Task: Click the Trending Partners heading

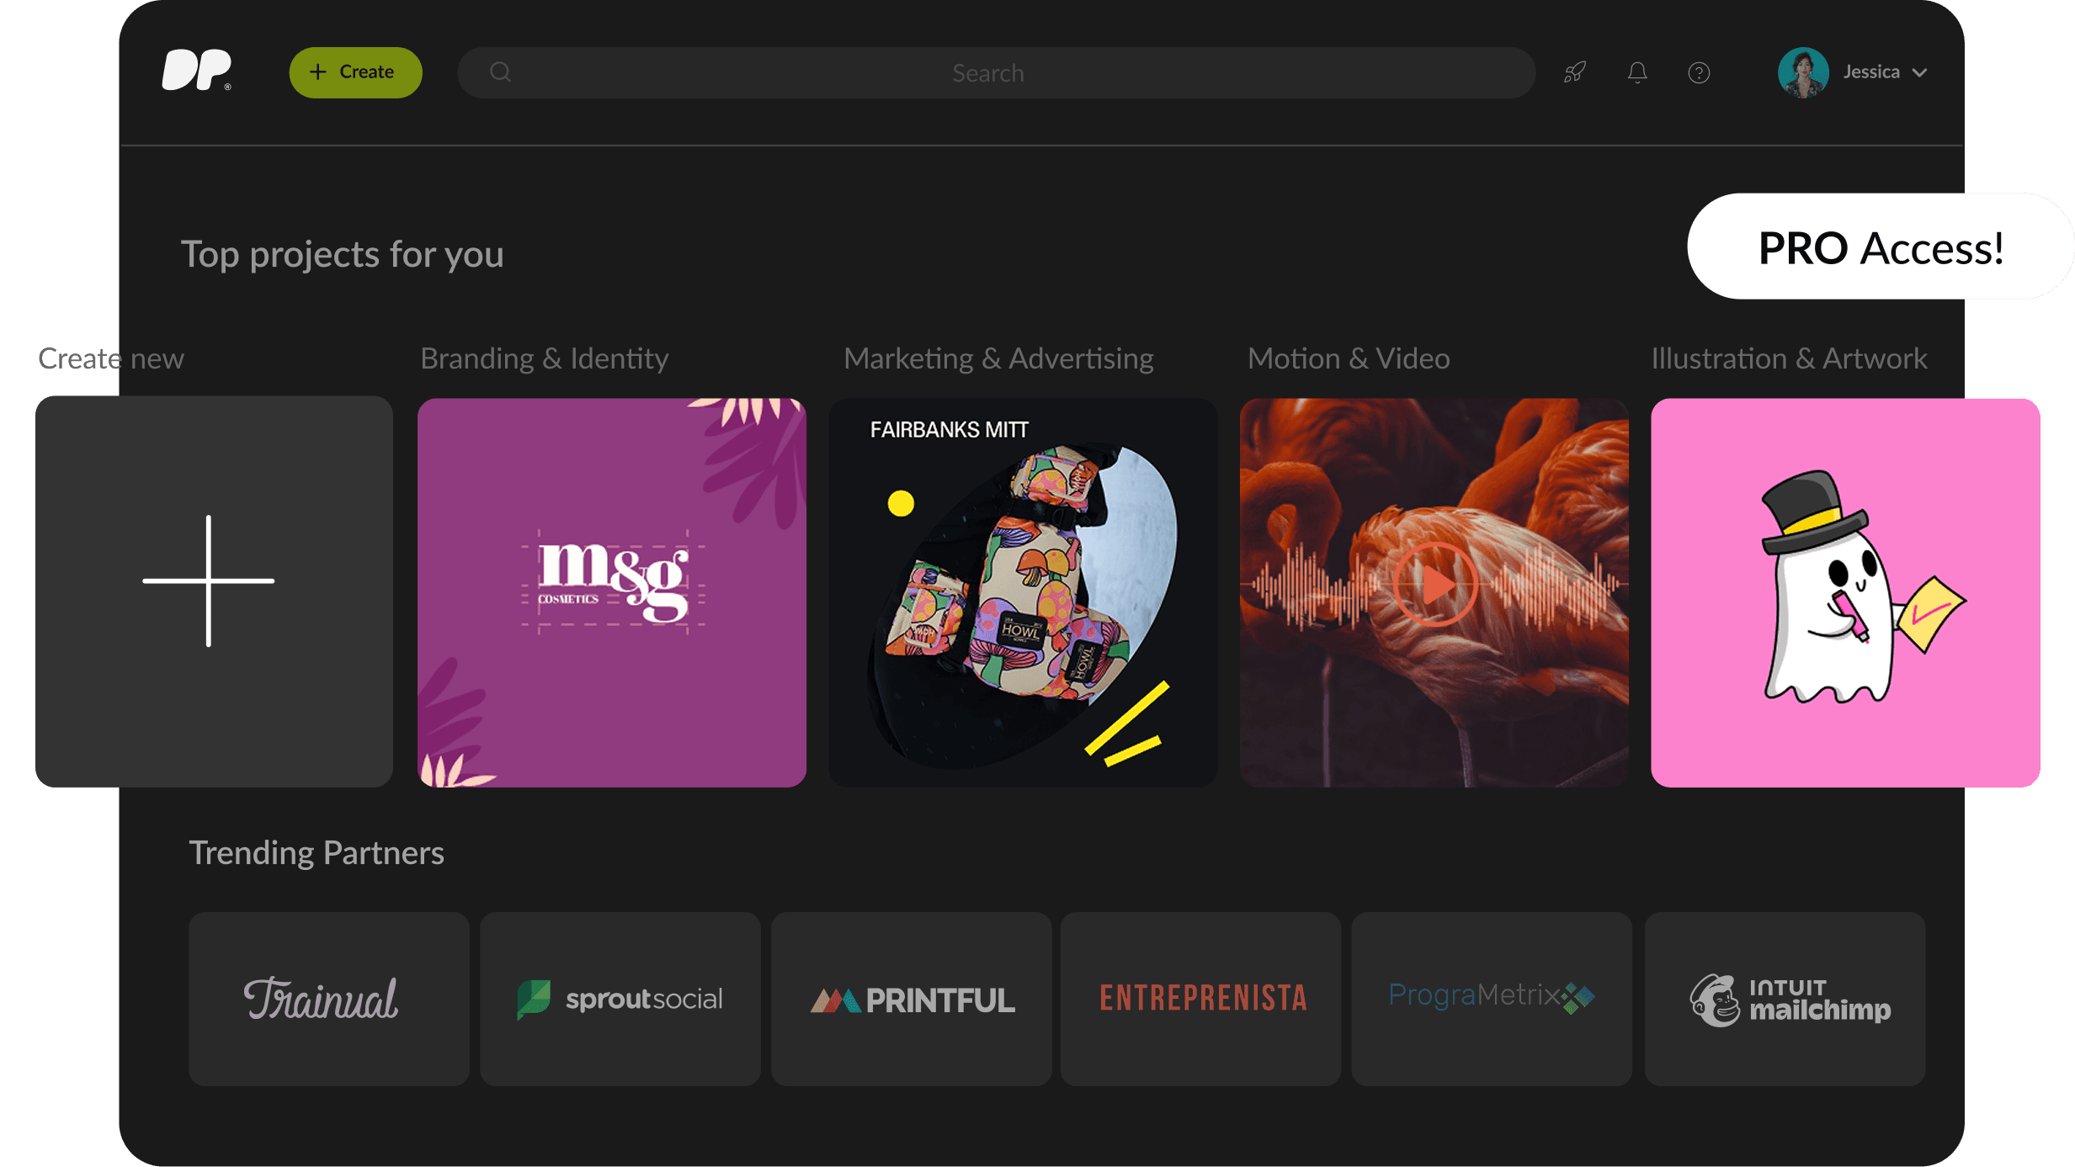Action: (x=317, y=852)
